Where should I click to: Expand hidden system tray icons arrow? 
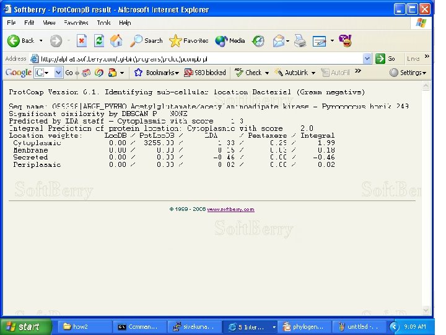click(394, 326)
